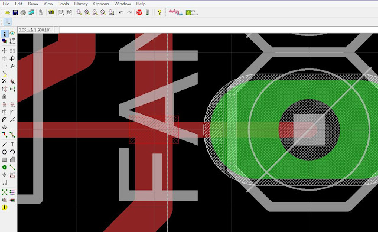Open the Grid settings dropdown icon
The height and width of the screenshot is (232, 378).
pos(7,22)
